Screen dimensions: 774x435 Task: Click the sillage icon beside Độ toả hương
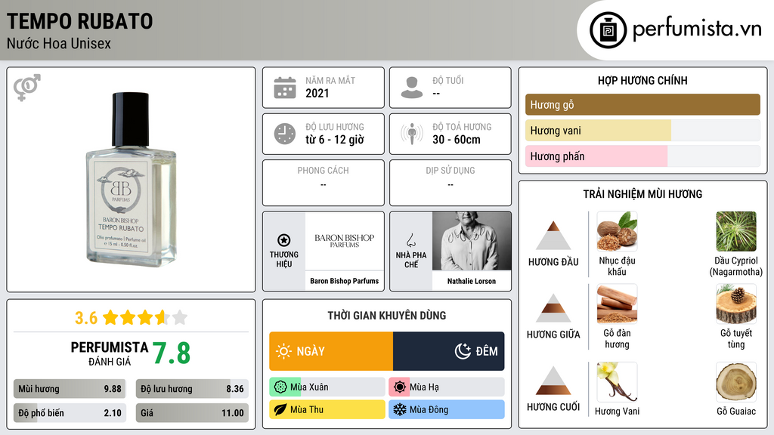(412, 134)
